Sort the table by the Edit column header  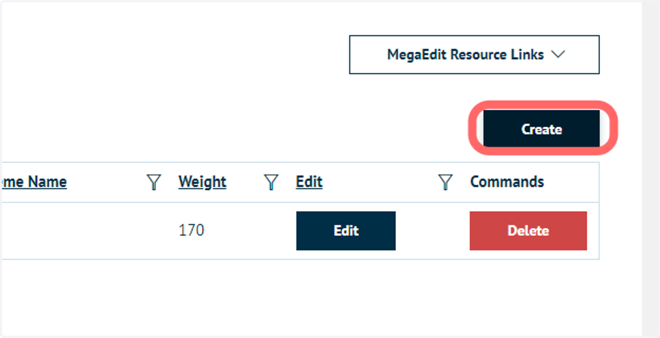coord(309,182)
